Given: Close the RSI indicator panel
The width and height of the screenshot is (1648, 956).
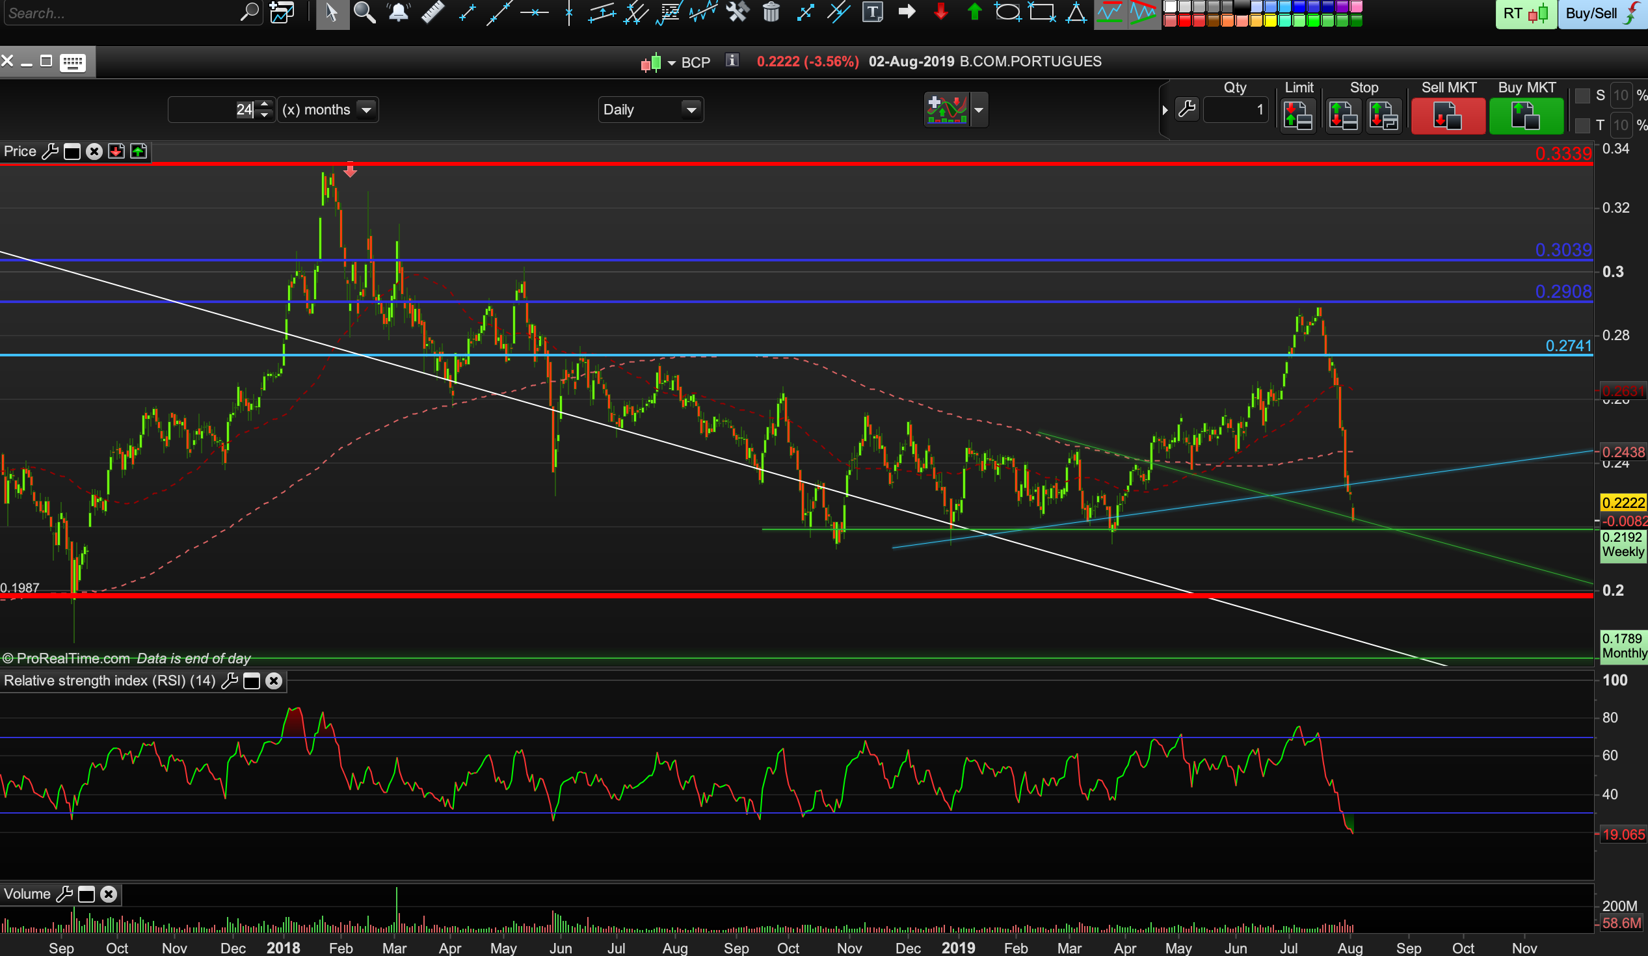Looking at the screenshot, I should pyautogui.click(x=274, y=681).
